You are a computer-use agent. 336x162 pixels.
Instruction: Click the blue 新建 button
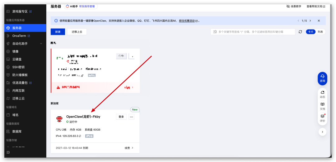point(58,32)
